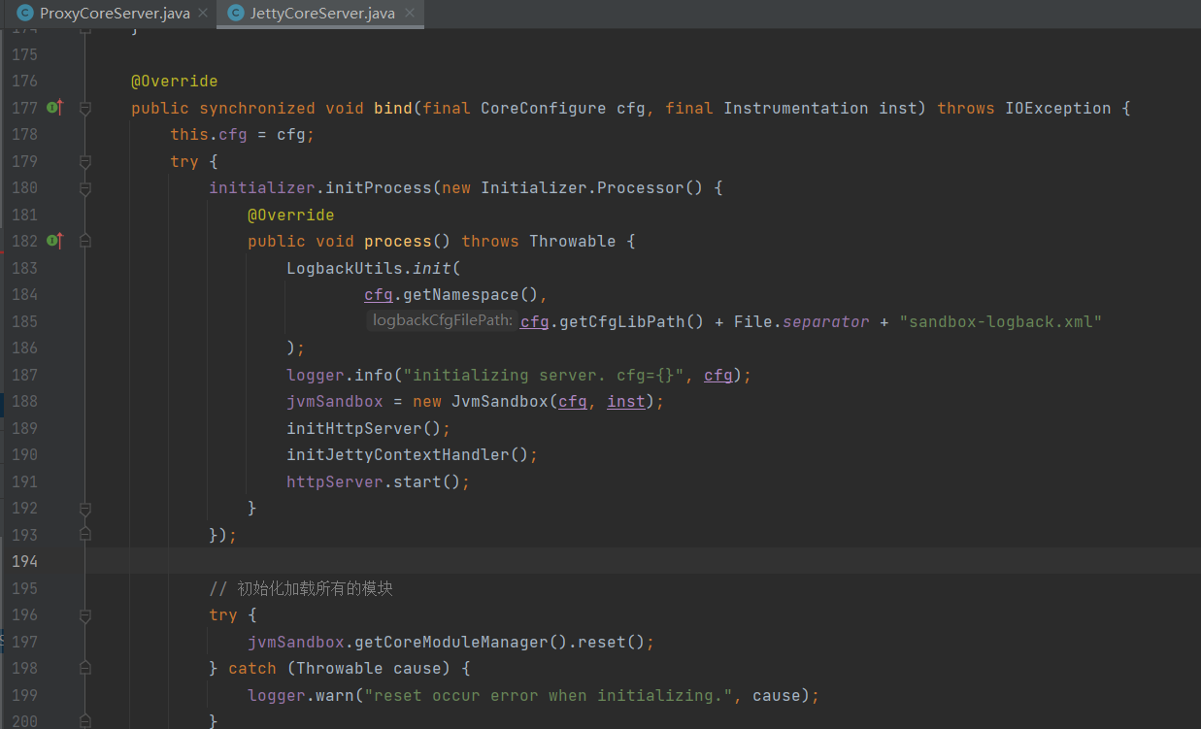Click implements-method gutter icon on line 177

(54, 108)
